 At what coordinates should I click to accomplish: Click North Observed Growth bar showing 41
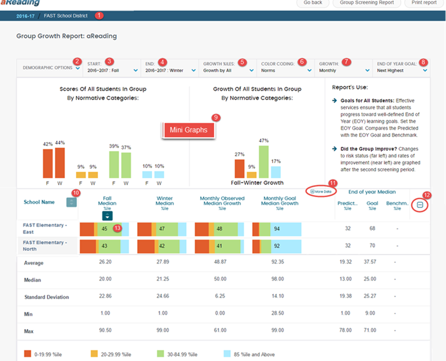(x=219, y=246)
